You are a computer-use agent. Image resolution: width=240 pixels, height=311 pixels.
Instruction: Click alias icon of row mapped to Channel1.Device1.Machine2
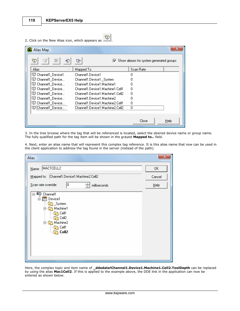(34, 98)
